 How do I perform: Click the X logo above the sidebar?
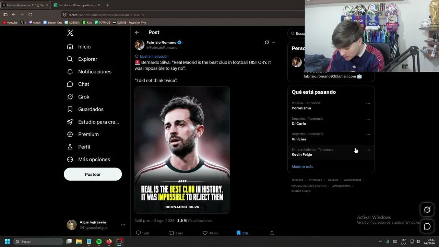tap(70, 33)
